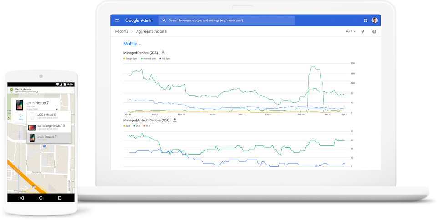The image size is (437, 220).
Task: Go to Reports breadcrumb link
Action: [x=122, y=31]
